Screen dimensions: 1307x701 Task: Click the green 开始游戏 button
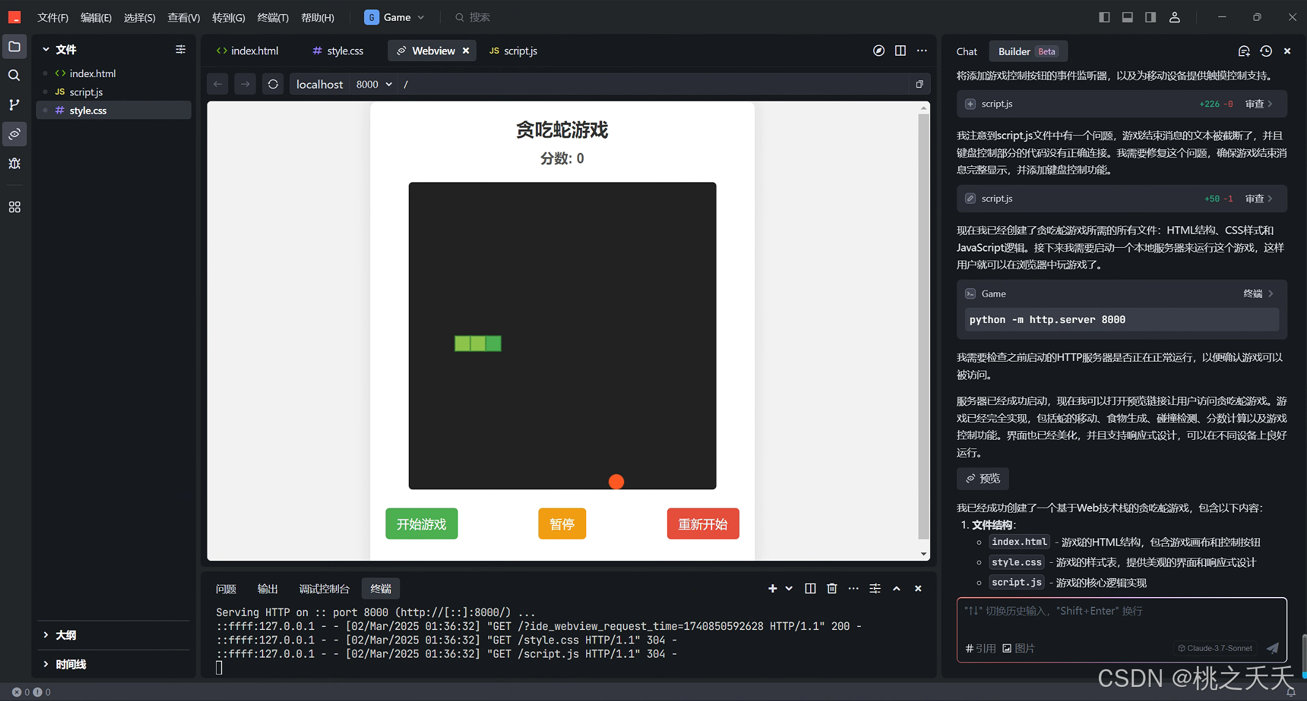tap(422, 524)
